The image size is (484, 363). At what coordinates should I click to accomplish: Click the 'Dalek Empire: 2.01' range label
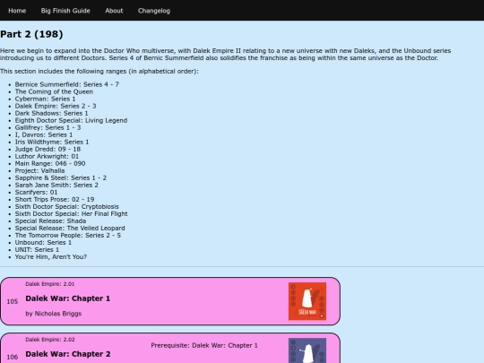50,284
